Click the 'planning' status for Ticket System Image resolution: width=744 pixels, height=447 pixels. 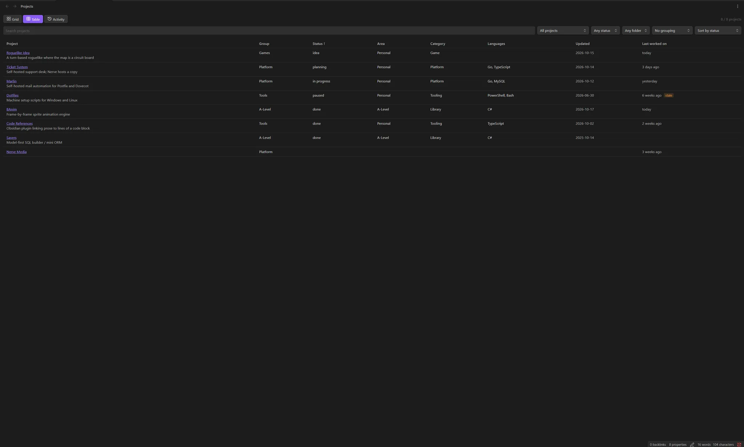[319, 67]
